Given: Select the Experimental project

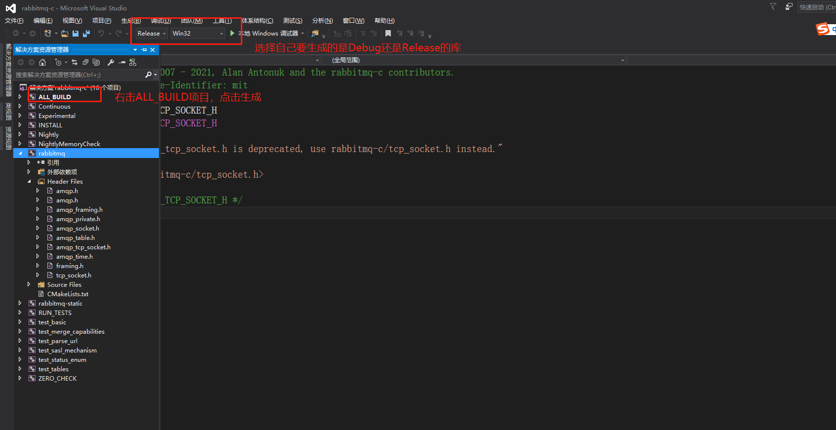Looking at the screenshot, I should tap(57, 116).
